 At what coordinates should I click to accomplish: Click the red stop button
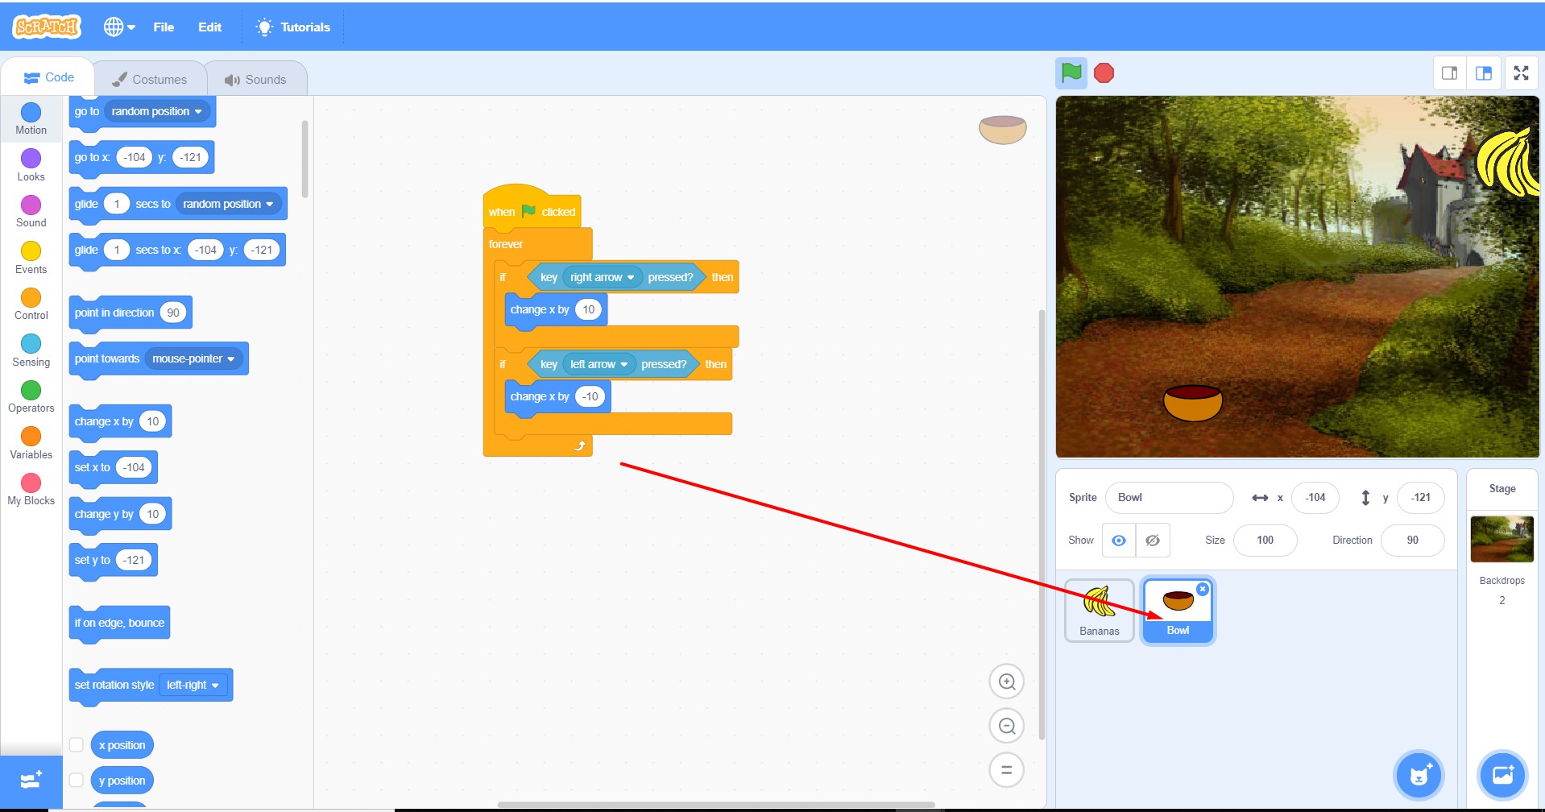1104,73
